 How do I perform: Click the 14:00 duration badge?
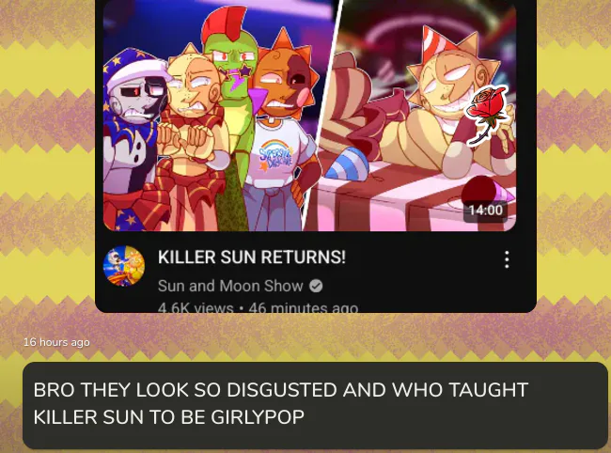click(x=485, y=211)
